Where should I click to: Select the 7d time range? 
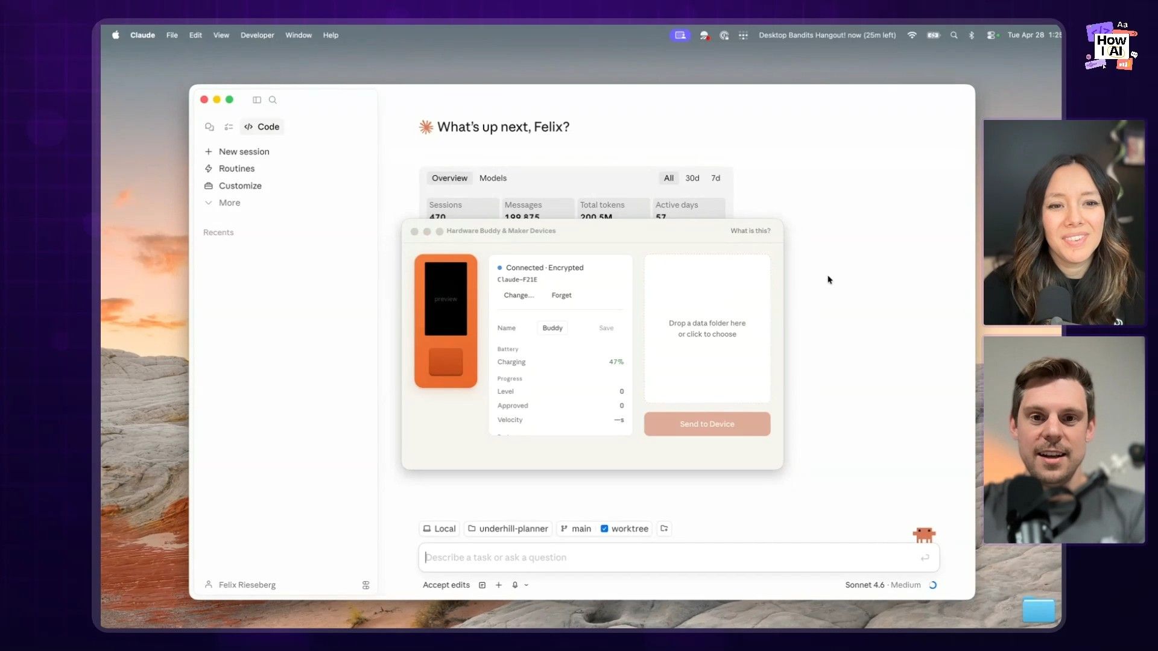pyautogui.click(x=715, y=178)
